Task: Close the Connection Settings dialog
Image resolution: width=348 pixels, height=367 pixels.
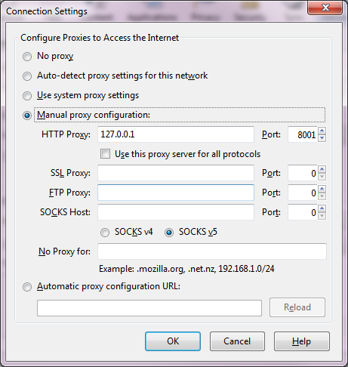Action: [x=325, y=8]
